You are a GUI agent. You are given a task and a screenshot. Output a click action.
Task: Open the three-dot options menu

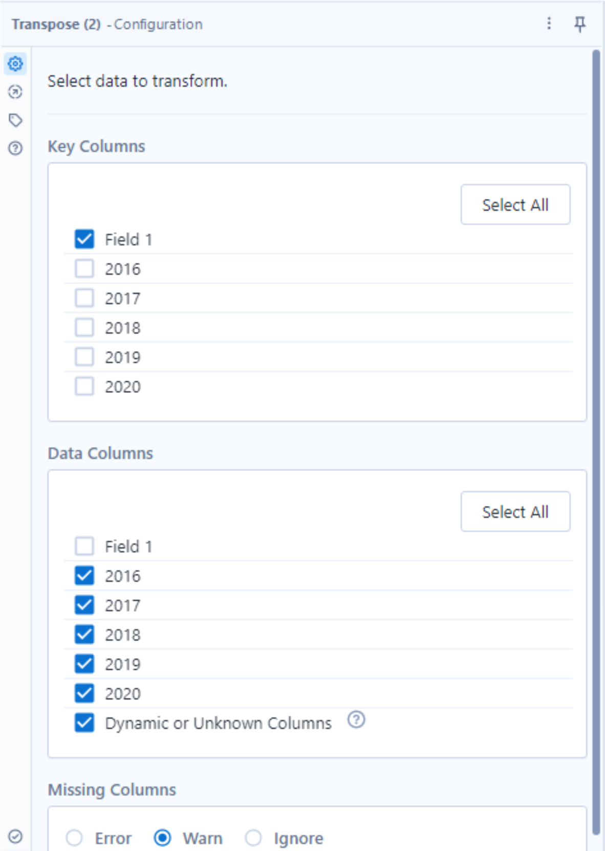[x=549, y=24]
